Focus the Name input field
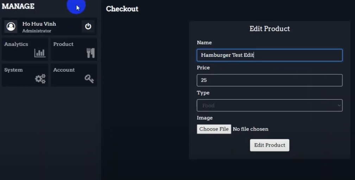 (x=270, y=55)
